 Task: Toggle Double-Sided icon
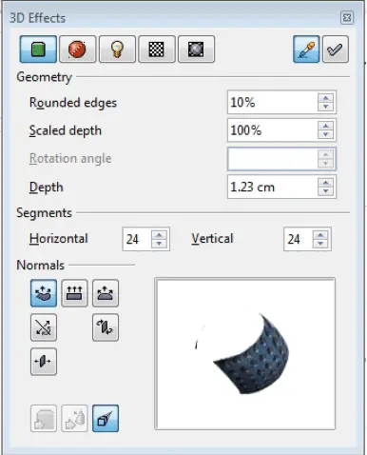click(x=44, y=362)
